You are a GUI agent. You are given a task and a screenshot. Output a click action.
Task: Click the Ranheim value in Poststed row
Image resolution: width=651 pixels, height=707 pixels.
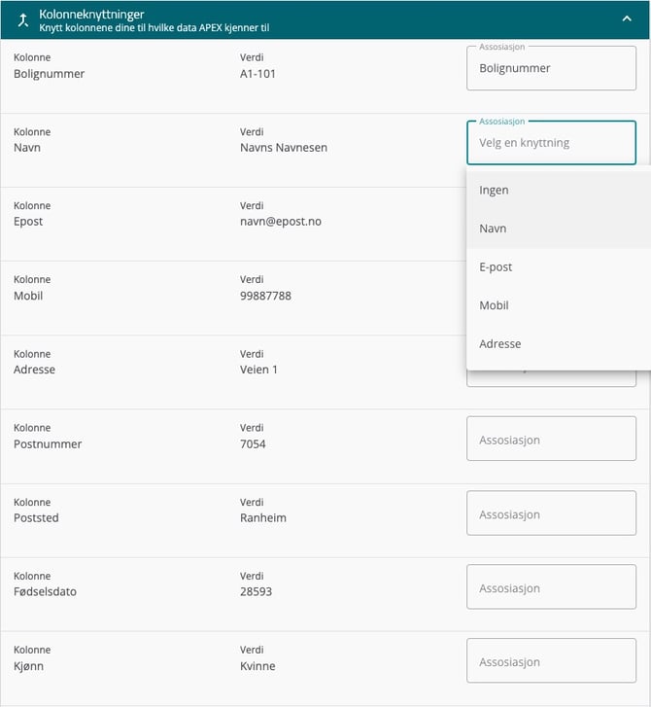(x=263, y=517)
